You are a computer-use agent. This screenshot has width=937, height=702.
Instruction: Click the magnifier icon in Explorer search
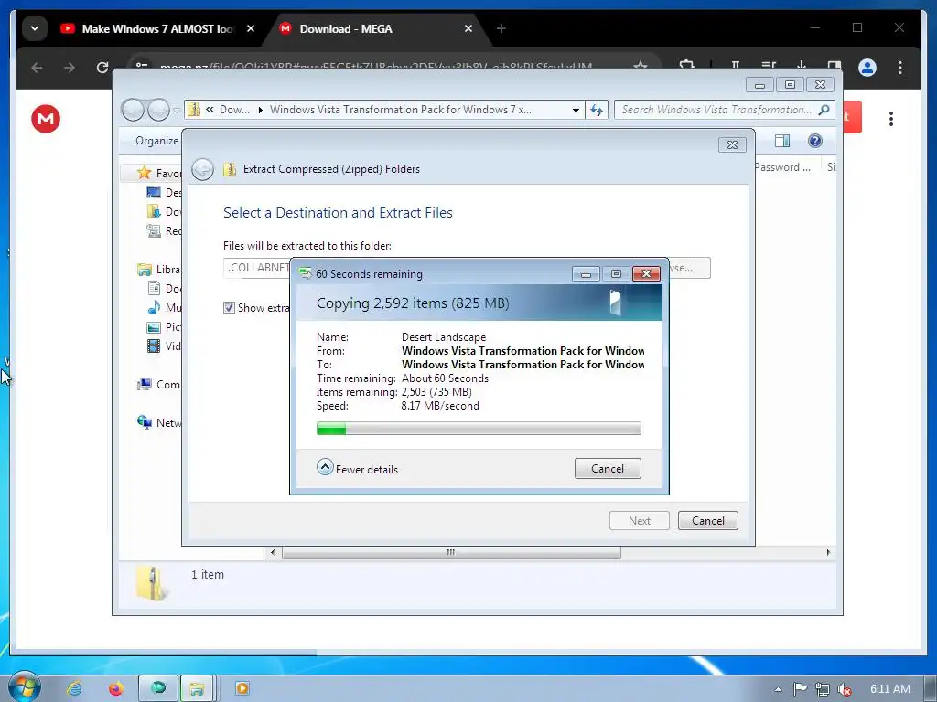tap(824, 110)
